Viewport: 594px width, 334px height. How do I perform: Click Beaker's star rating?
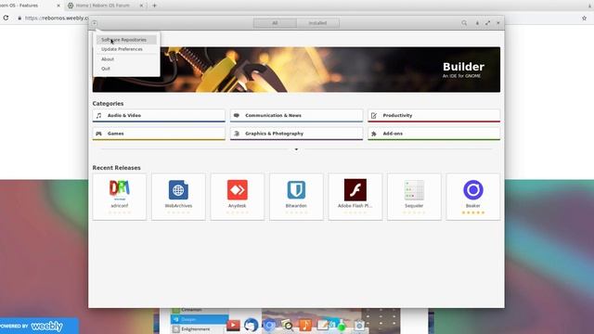(x=472, y=212)
